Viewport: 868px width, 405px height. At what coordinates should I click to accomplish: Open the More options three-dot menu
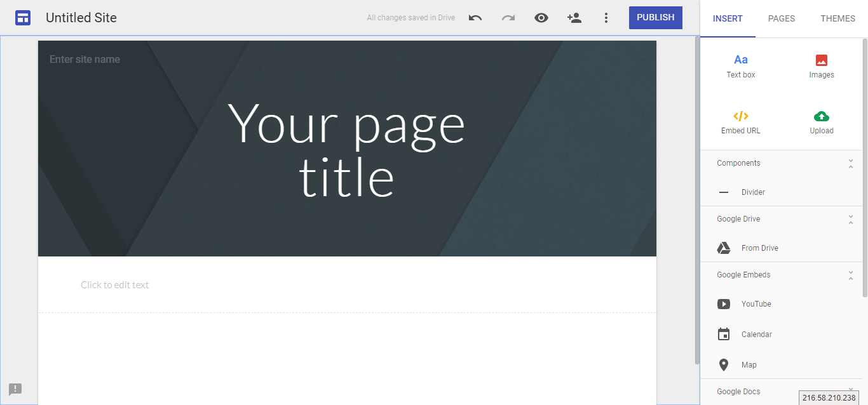tap(606, 18)
